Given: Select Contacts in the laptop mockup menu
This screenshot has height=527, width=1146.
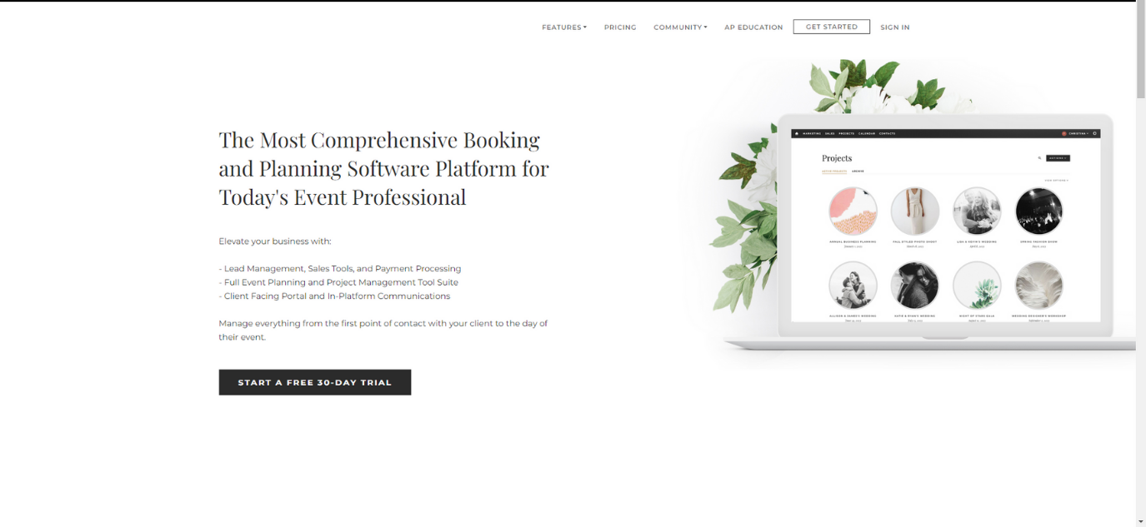Looking at the screenshot, I should click(x=887, y=133).
